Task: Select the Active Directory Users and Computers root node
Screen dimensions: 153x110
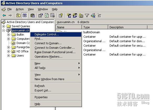Action: coord(30,22)
